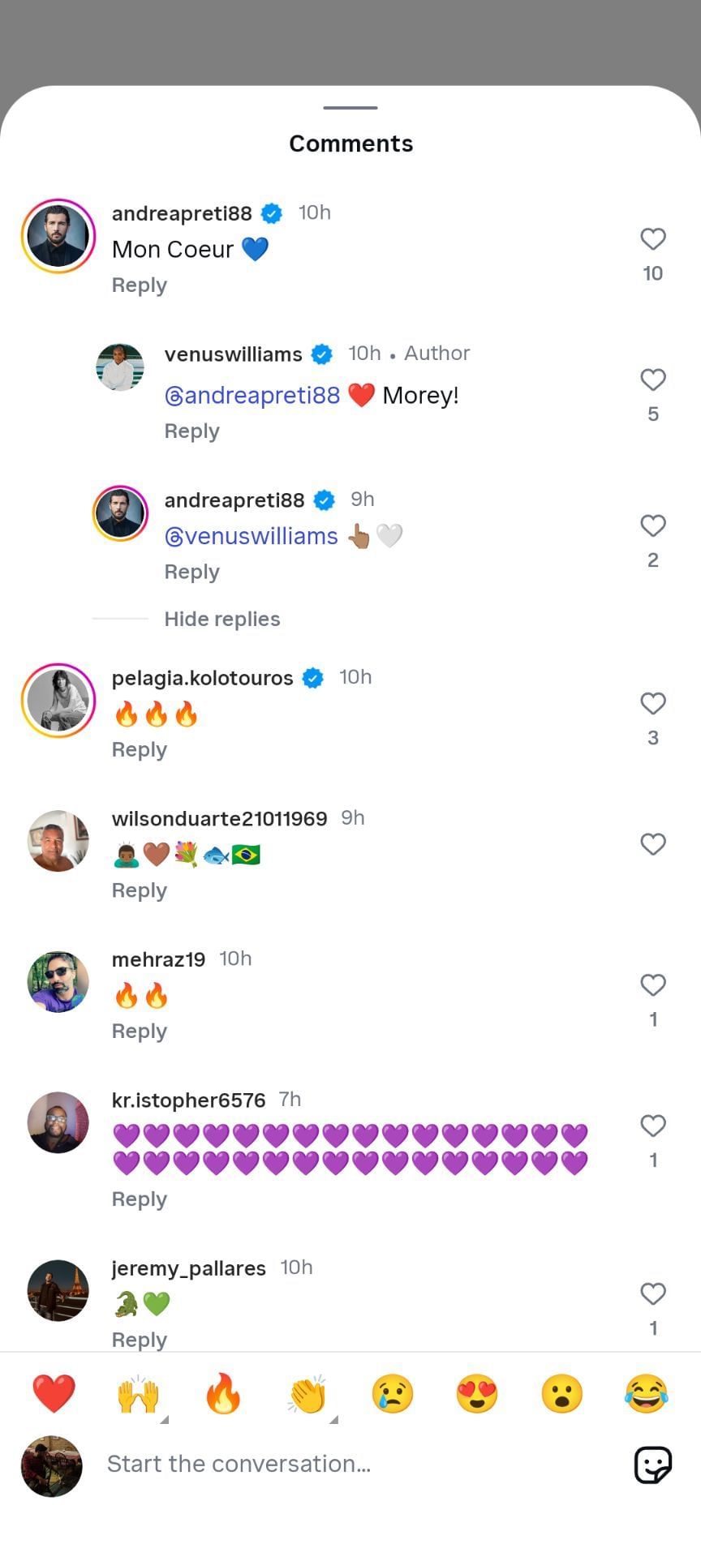Tap the crying face quick reaction emoji
This screenshot has height=1557, width=701.
(393, 1394)
